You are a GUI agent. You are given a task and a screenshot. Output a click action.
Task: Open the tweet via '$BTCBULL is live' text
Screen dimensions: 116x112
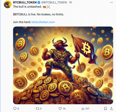click(x=39, y=14)
